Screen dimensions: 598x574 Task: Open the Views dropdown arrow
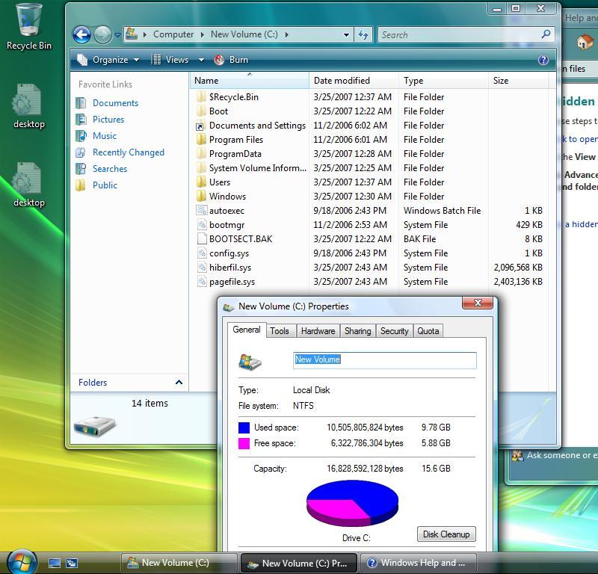pos(201,60)
